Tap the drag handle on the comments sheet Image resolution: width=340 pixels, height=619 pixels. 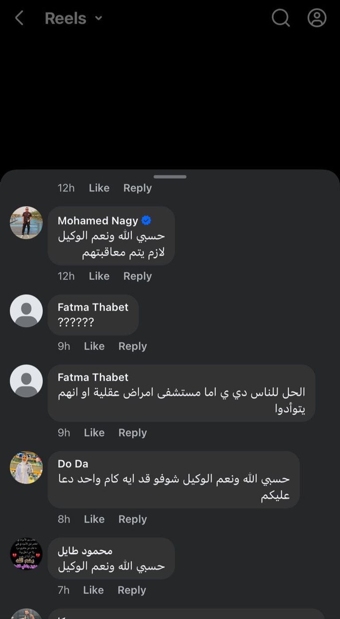pyautogui.click(x=170, y=176)
